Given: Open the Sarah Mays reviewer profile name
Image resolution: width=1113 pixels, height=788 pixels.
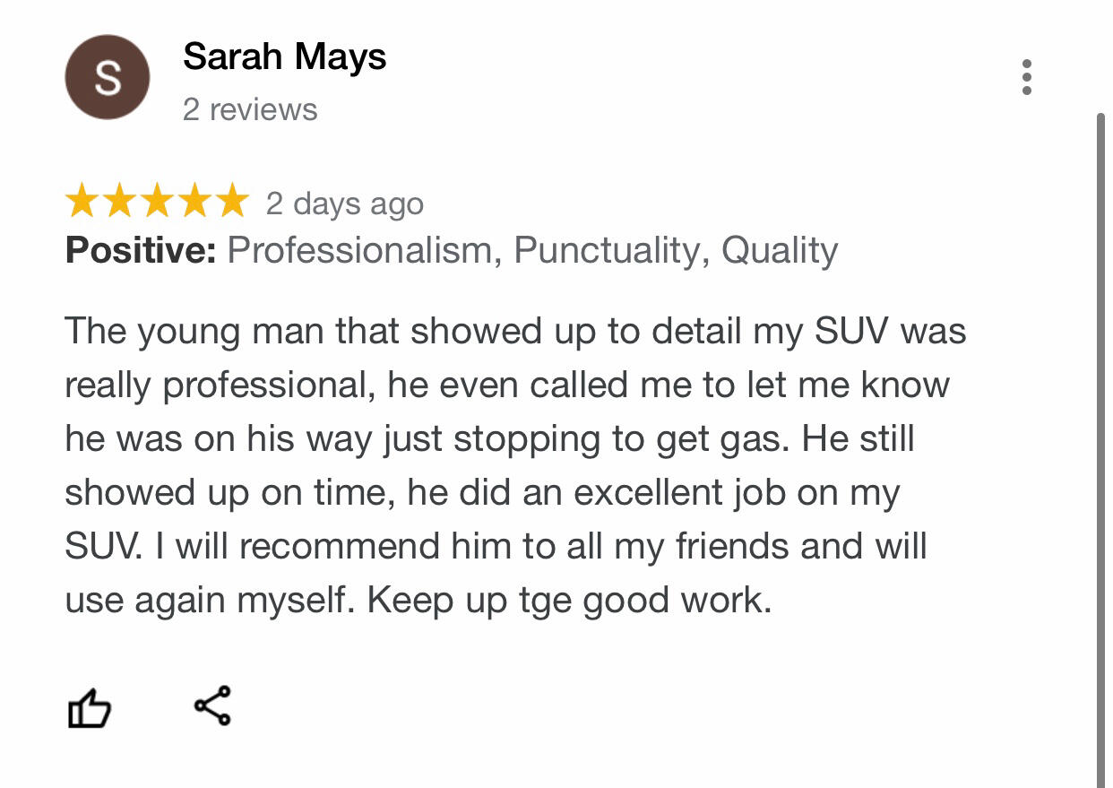Looking at the screenshot, I should 284,57.
